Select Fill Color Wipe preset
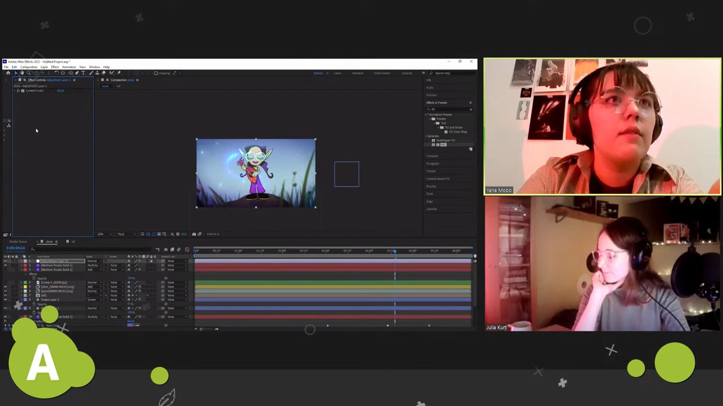Viewport: 723px width, 406px height. [x=458, y=132]
